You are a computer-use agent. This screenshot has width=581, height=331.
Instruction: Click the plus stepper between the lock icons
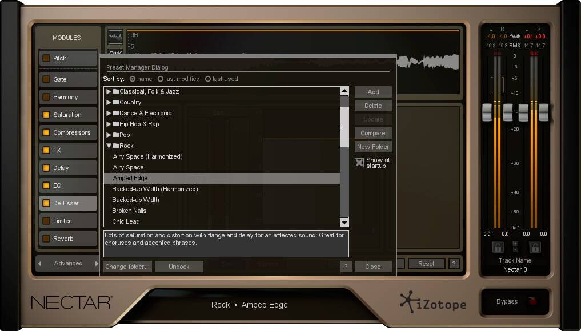(515, 244)
